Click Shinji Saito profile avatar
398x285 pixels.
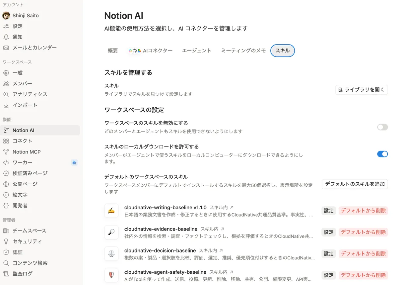pyautogui.click(x=6, y=16)
